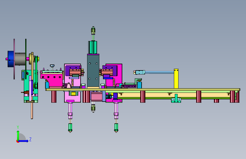Pick the small yellow block under left pink housing
Viewport: 246px width, 159px height.
(73, 94)
